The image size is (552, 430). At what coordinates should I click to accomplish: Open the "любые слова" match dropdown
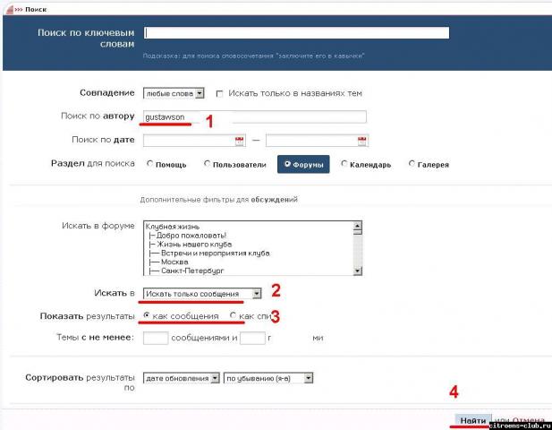click(200, 93)
